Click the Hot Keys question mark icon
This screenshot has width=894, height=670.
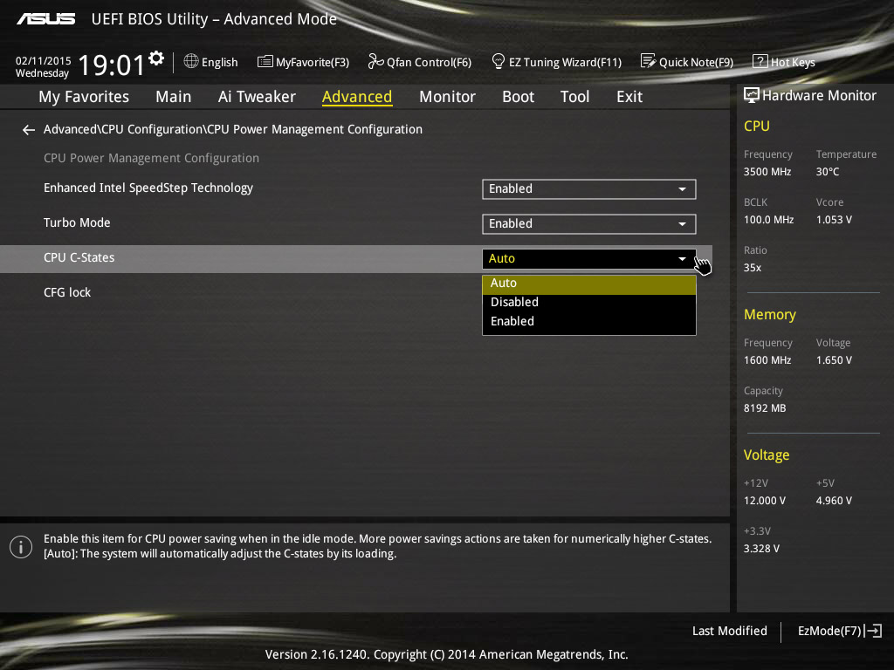click(760, 61)
